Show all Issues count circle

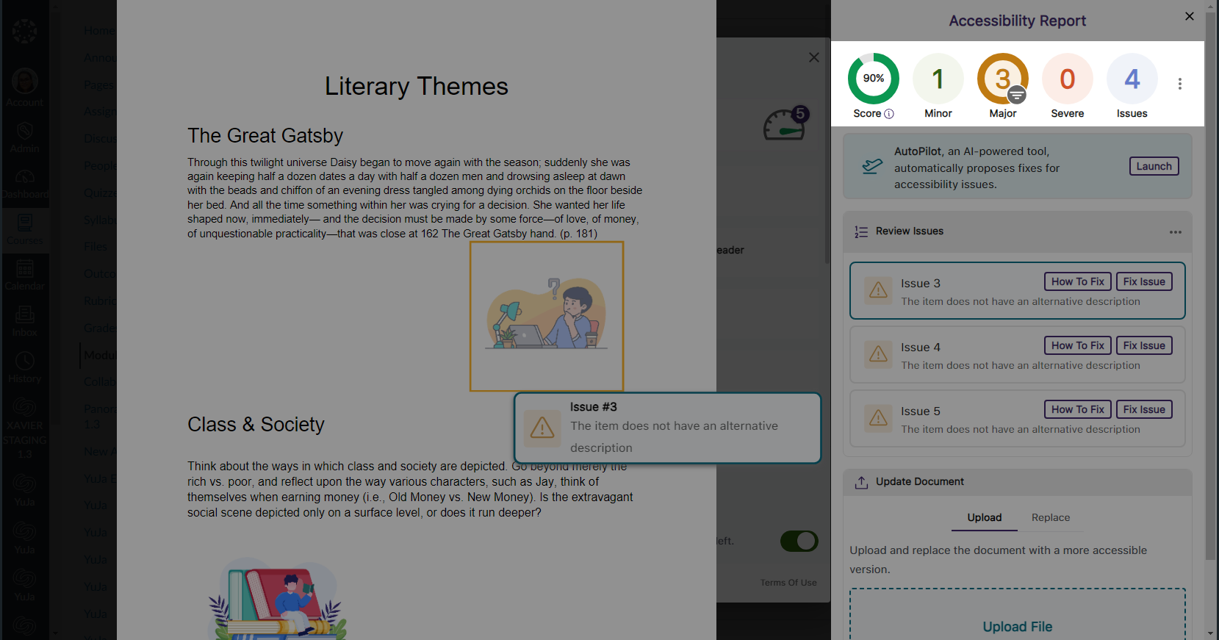1132,79
